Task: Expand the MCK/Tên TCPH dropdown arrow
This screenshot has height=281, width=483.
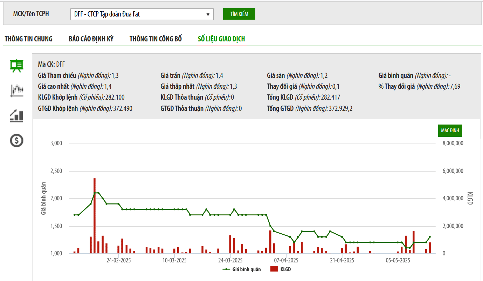Action: [208, 14]
